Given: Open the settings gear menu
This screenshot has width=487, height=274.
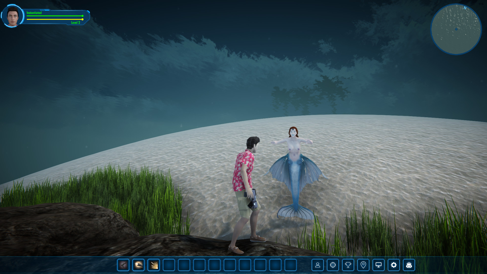Looking at the screenshot, I should coord(394,265).
